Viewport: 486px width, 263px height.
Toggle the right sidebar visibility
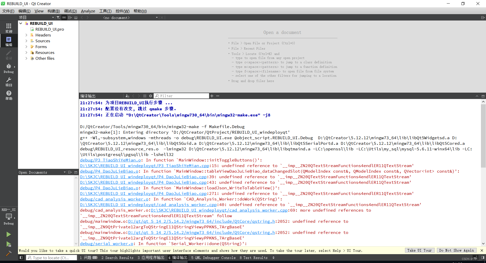coord(483,257)
